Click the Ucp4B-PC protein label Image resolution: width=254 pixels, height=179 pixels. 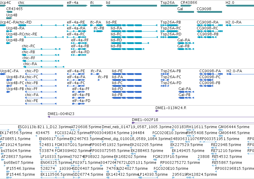coord(15,83)
